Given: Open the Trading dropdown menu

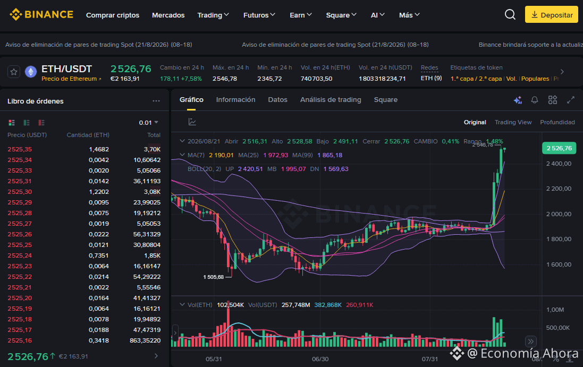Looking at the screenshot, I should click(213, 15).
